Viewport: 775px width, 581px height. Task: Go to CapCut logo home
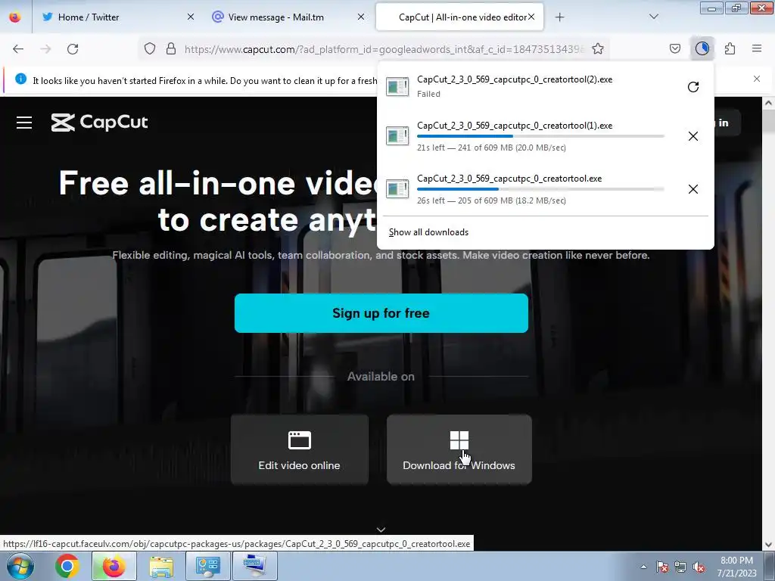pos(100,122)
